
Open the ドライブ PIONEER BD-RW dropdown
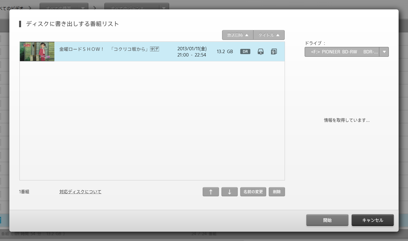[342, 52]
